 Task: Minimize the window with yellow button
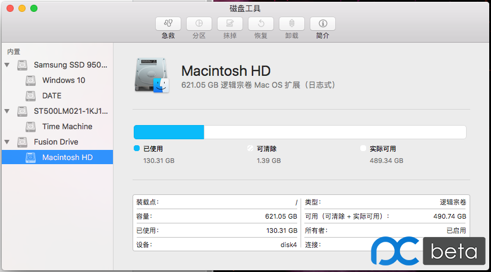pyautogui.click(x=22, y=8)
